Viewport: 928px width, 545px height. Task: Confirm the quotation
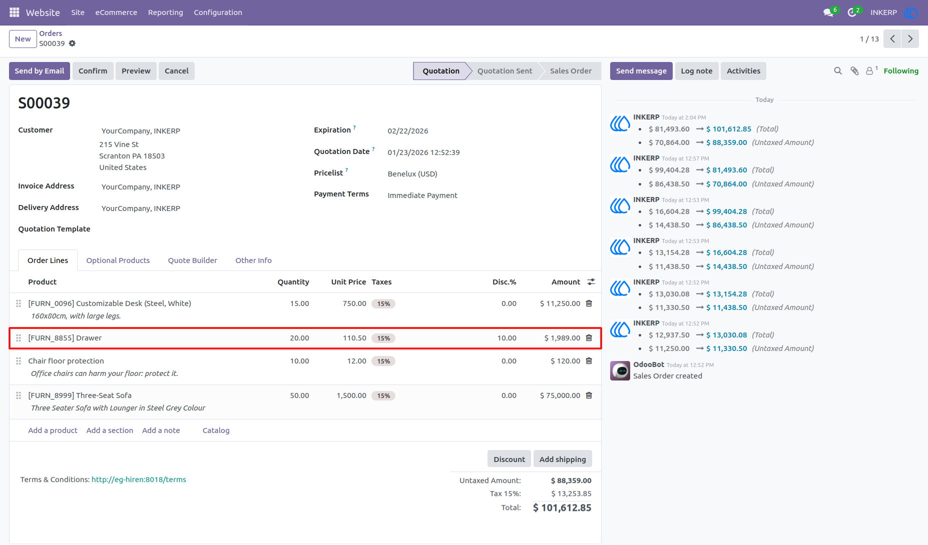tap(93, 71)
